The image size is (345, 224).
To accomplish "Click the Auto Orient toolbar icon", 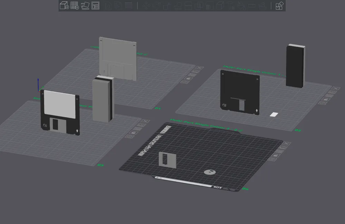I will 85,6.
